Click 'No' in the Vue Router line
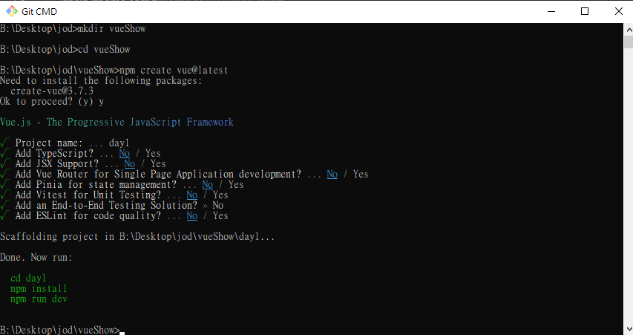 click(x=332, y=174)
